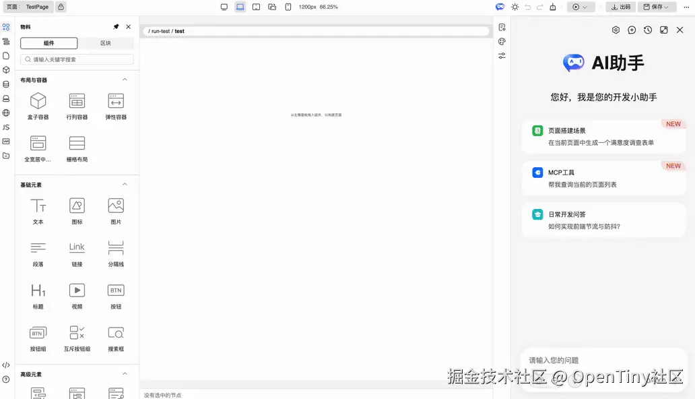Viewport: 695px width, 399px height.
Task: Click the AI assistant history clock icon
Action: coord(647,30)
